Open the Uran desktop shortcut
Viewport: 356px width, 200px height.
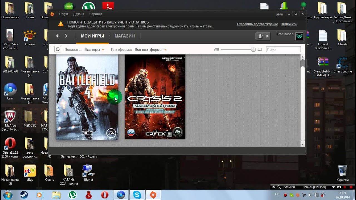[x=10, y=92]
